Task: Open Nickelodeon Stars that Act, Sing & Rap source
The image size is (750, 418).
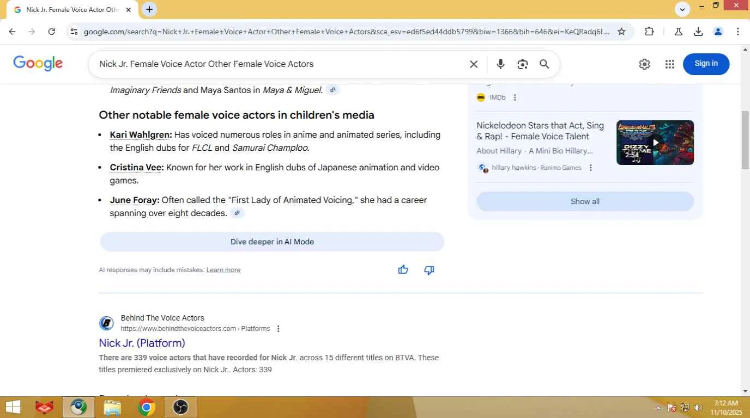Action: pos(540,131)
